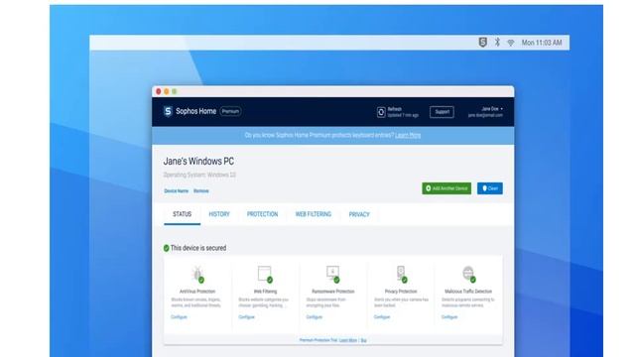Configure AntiVirus Protection
Image resolution: width=635 pixels, height=357 pixels.
coord(179,317)
